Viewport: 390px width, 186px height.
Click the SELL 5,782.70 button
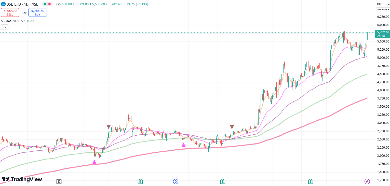10,12
